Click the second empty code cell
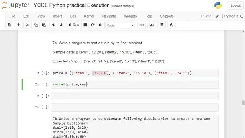Image resolution: width=245 pixels, height=138 pixels. 135,107
